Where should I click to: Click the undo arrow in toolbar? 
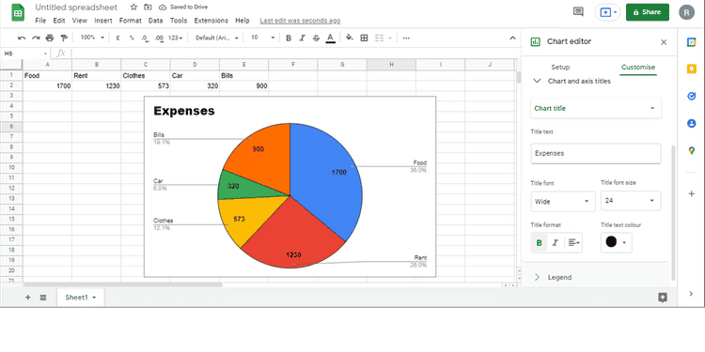pos(21,38)
